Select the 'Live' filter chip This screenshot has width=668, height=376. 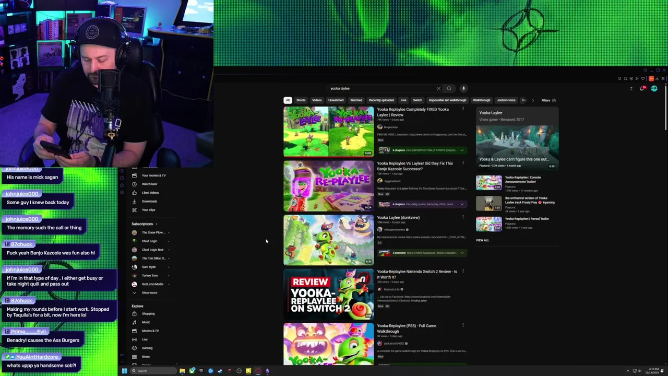point(403,100)
